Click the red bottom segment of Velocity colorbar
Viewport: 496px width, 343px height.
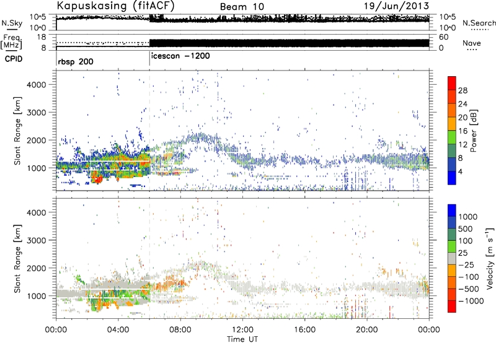[x=452, y=306]
